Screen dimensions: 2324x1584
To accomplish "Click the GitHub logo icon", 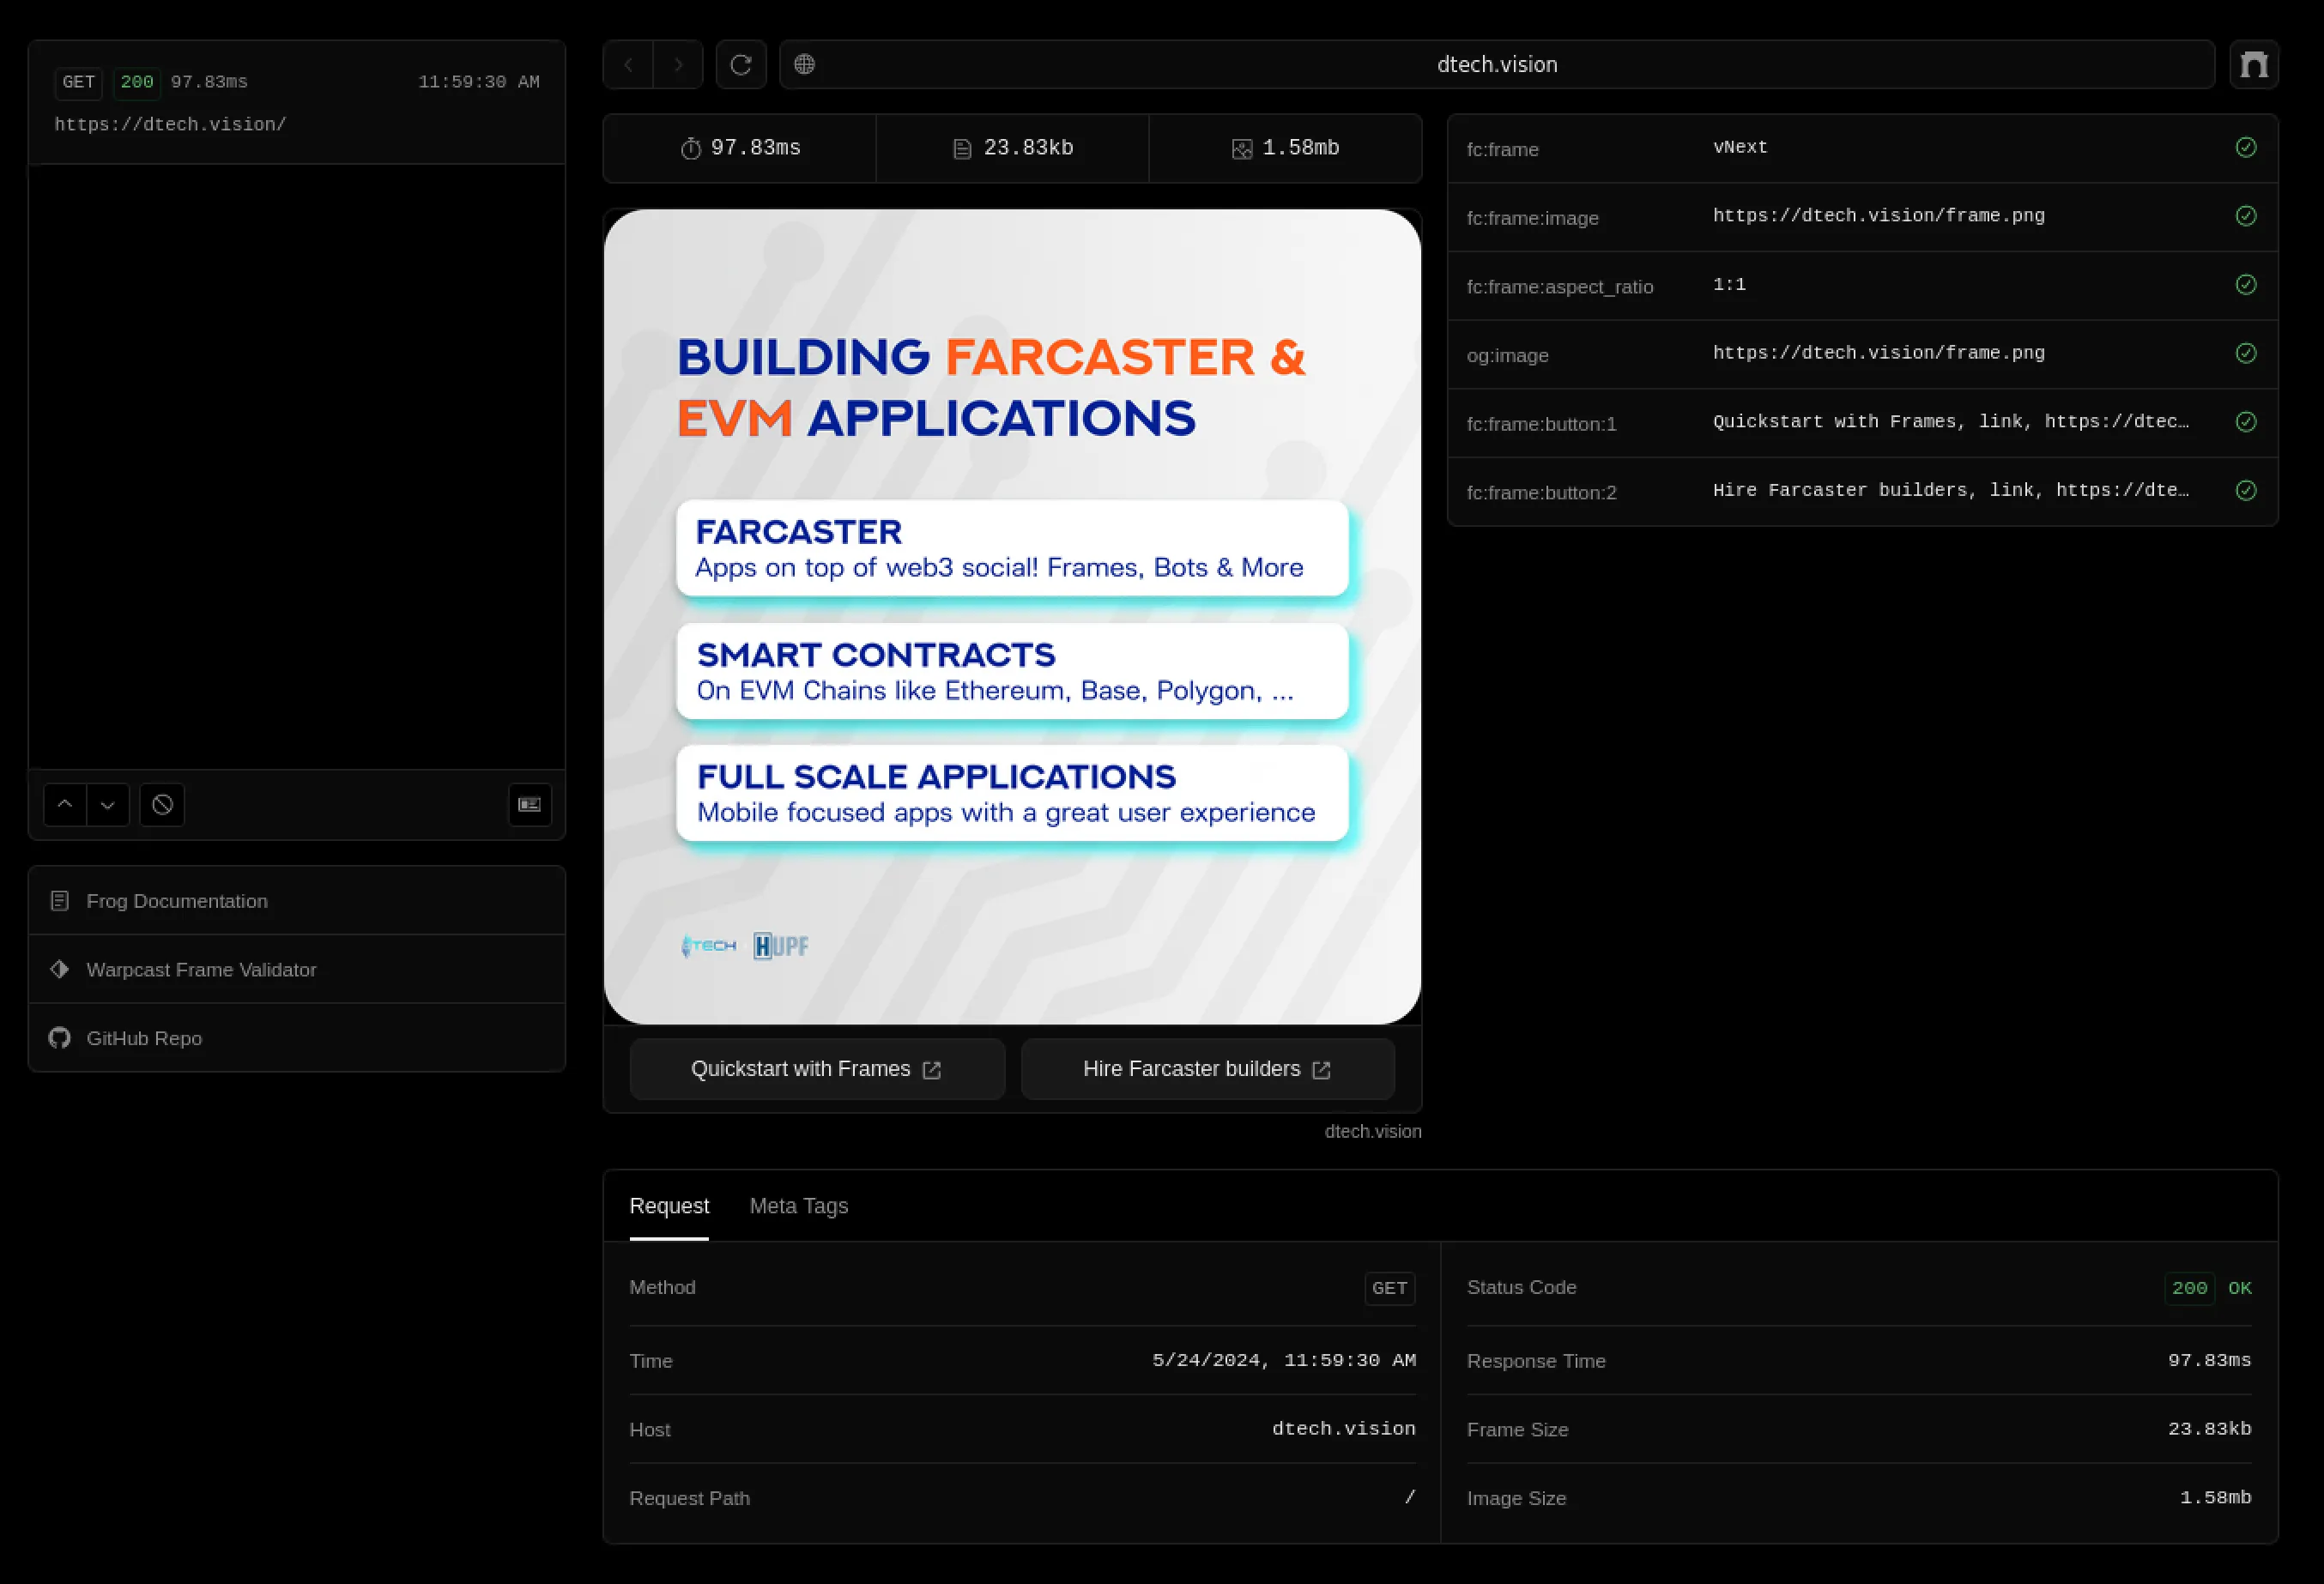I will 60,1038.
